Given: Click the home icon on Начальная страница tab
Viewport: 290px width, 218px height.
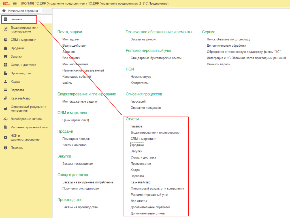Looking at the screenshot, I should (x=4, y=11).
